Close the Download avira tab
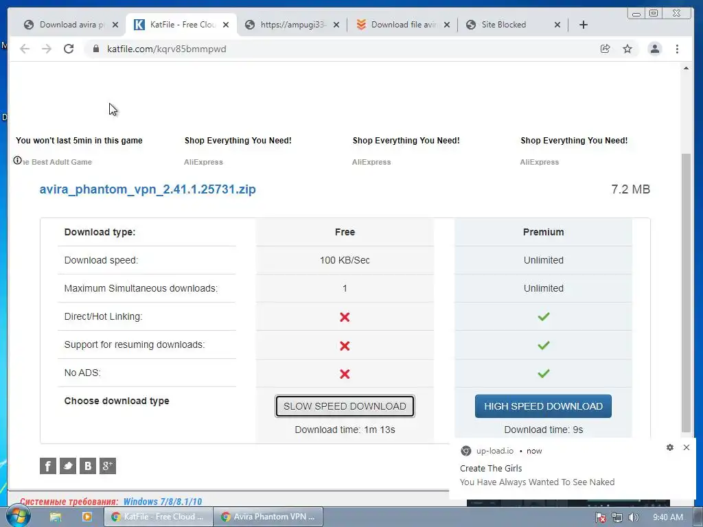 coord(115,25)
